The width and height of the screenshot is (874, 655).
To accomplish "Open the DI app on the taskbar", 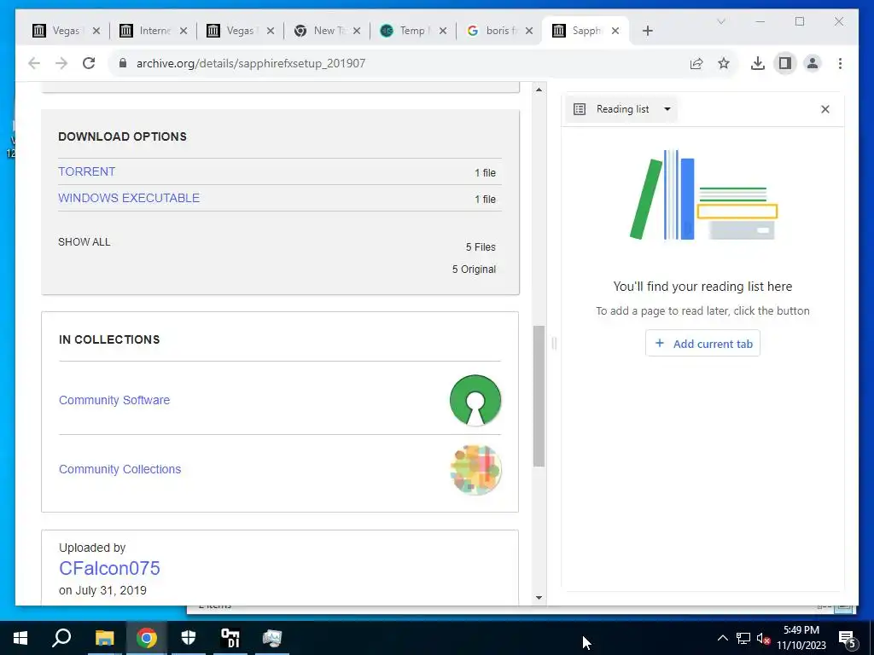I will click(x=230, y=638).
